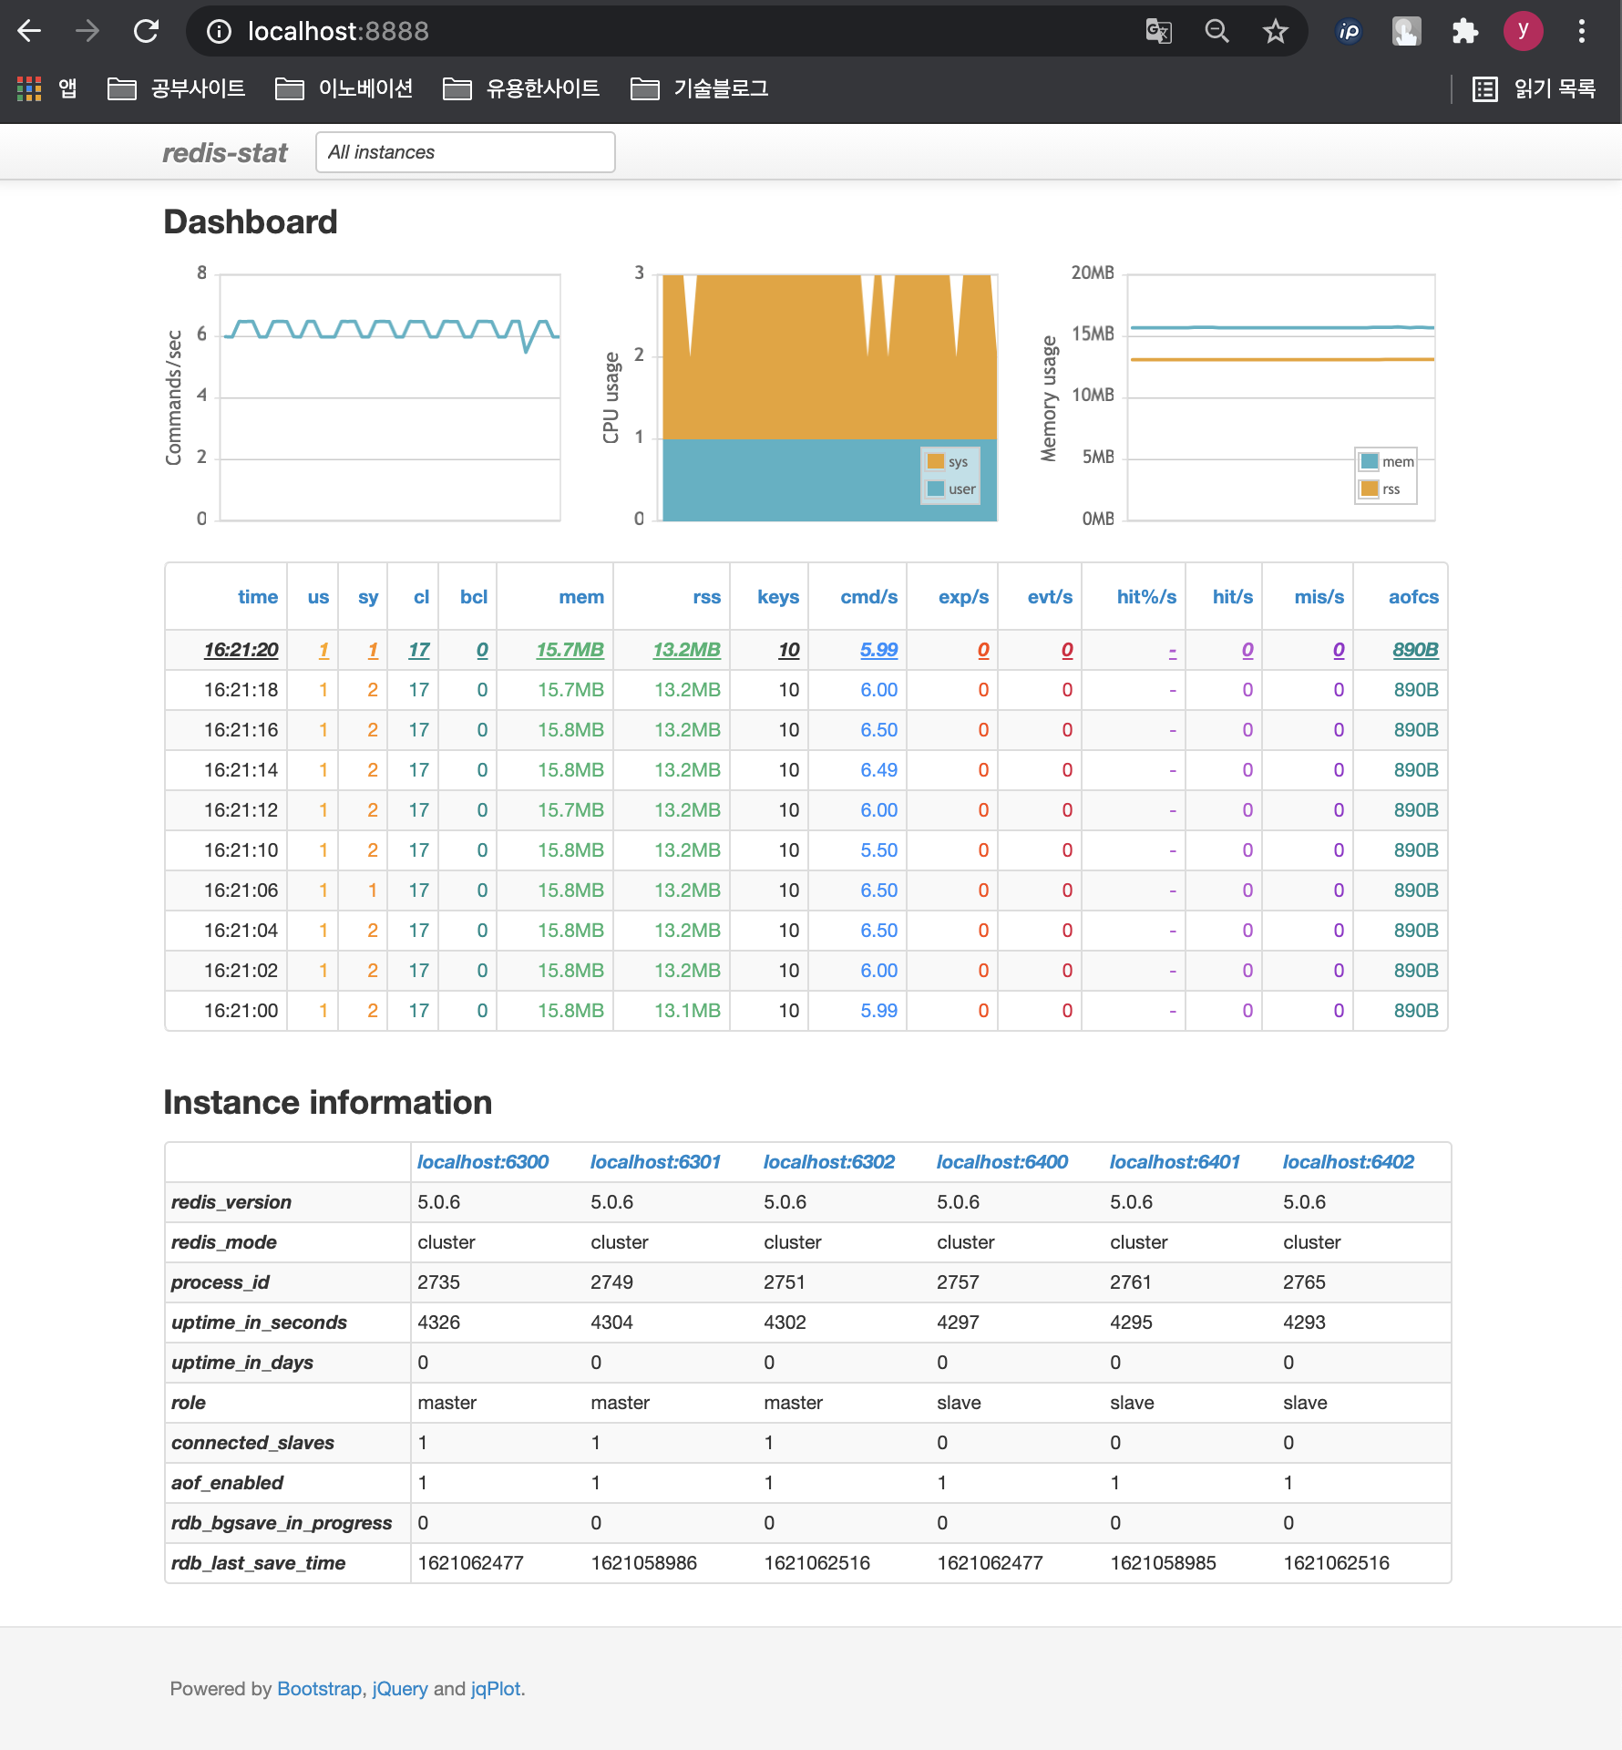Click the hit%/s column header
This screenshot has height=1750, width=1622.
(1146, 596)
